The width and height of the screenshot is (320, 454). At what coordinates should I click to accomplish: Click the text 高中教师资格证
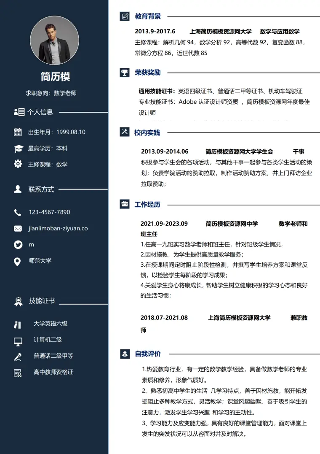tap(53, 372)
